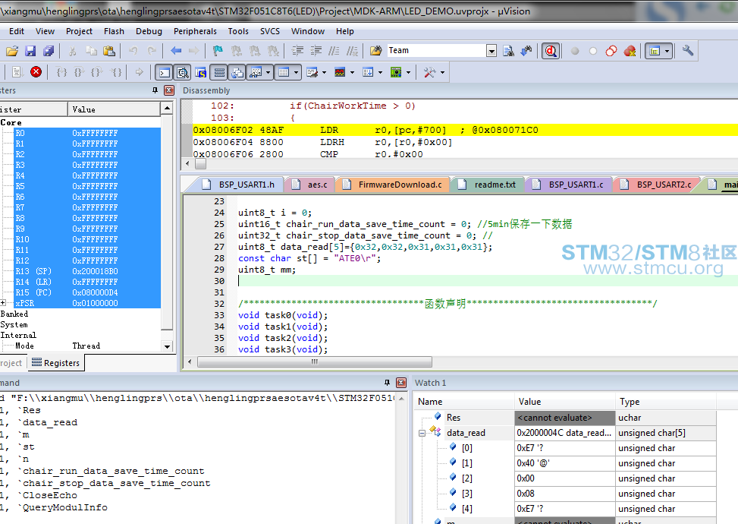The width and height of the screenshot is (738, 524).
Task: Close the Command panel
Action: click(401, 383)
